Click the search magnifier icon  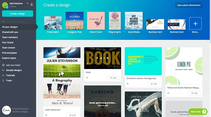point(3,21)
